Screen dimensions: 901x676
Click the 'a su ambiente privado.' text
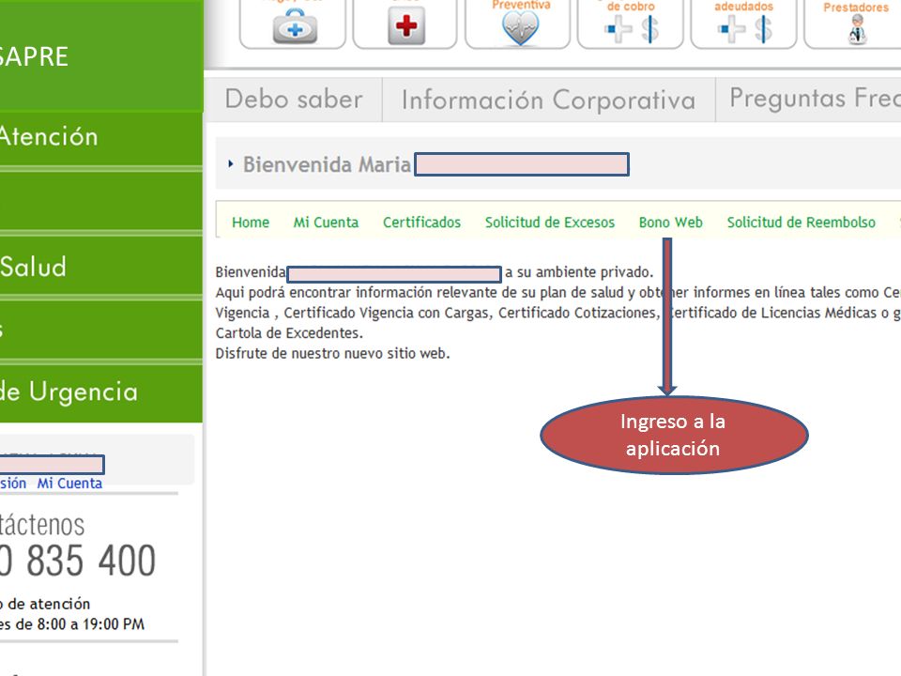579,272
